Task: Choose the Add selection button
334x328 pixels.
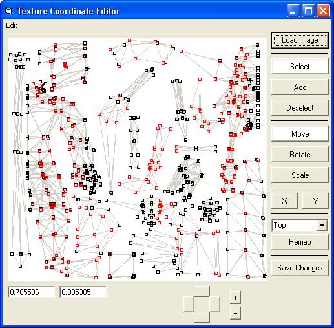Action: (300, 87)
